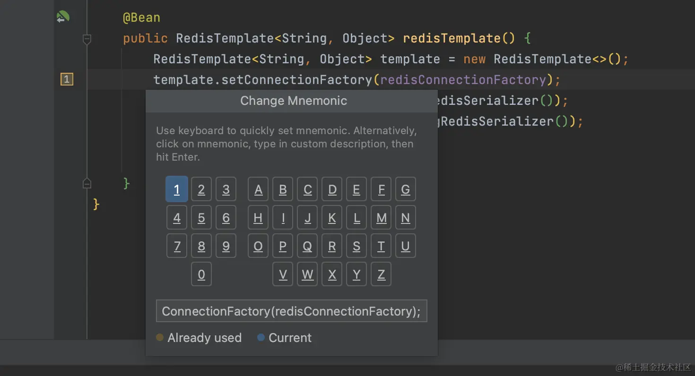Click the 'Already used' legend label
This screenshot has width=695, height=376.
(x=204, y=338)
